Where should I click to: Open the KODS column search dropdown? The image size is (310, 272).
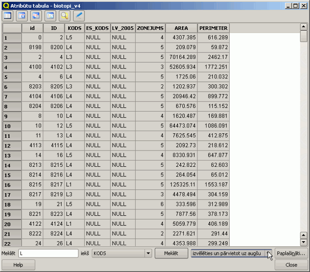click(x=148, y=253)
